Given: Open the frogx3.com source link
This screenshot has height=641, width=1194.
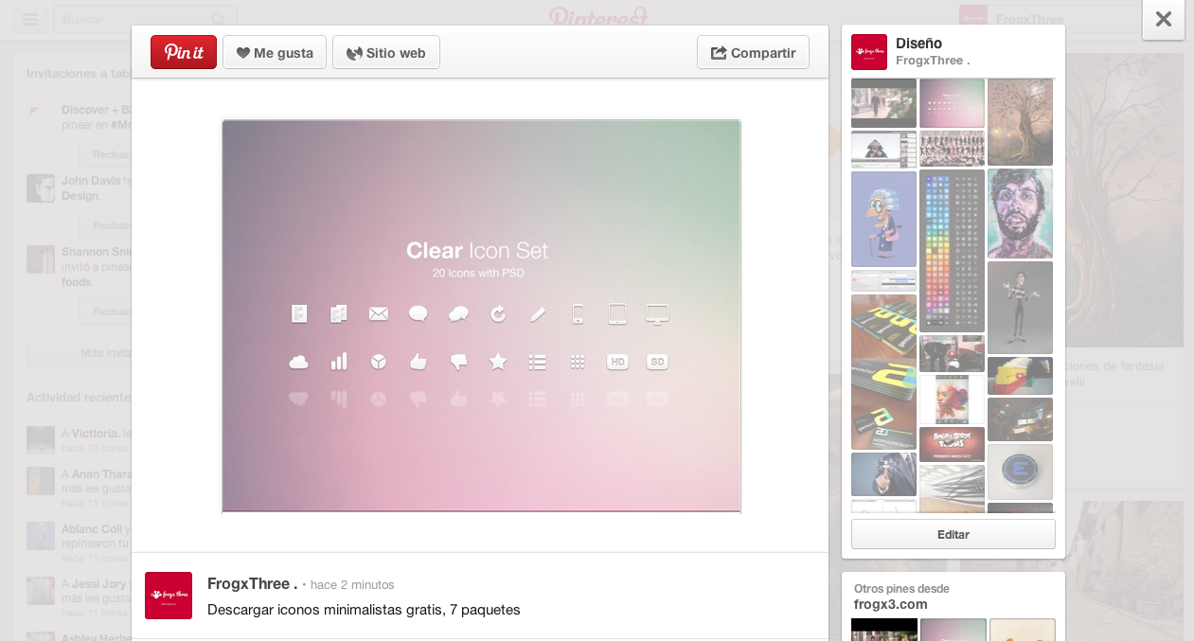Looking at the screenshot, I should (890, 604).
